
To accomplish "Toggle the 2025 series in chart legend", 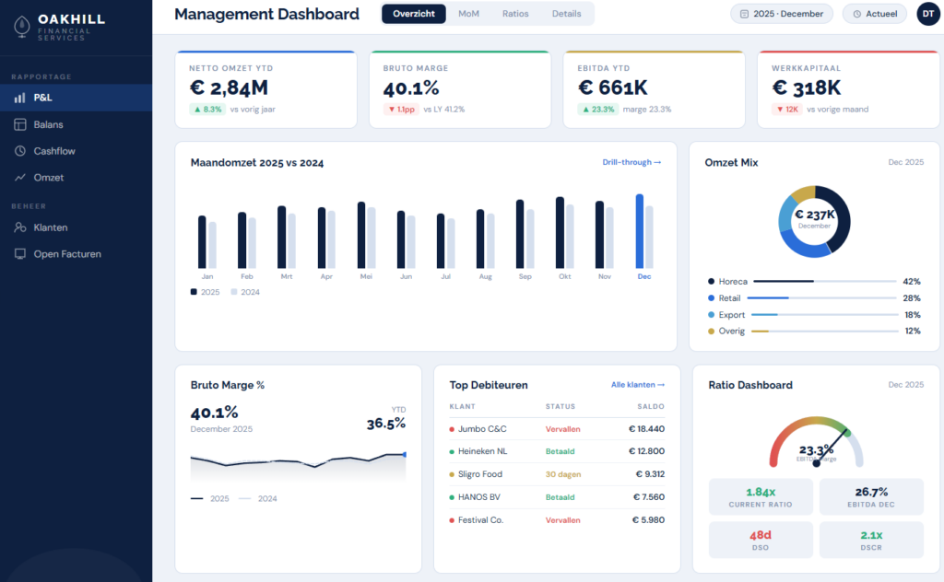I will [206, 292].
